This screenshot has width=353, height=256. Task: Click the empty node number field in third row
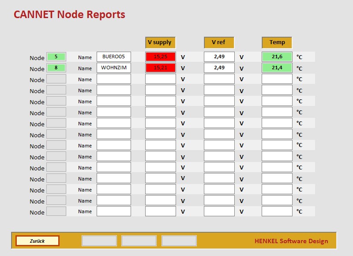(x=56, y=79)
